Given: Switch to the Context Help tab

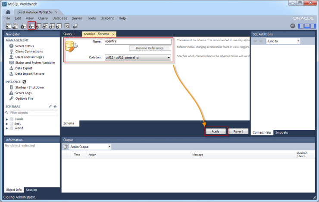Looking at the screenshot, I should [262, 132].
